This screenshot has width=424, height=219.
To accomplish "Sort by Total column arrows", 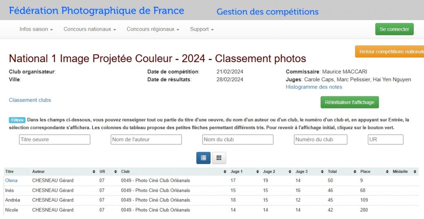I will pyautogui.click(x=355, y=171).
